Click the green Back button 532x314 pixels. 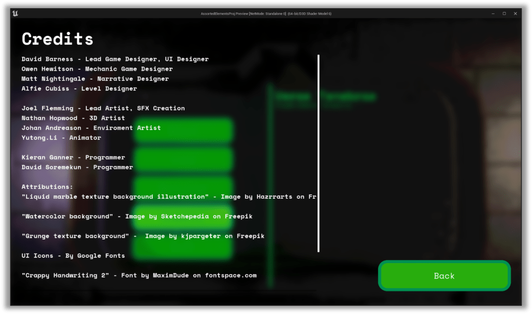pyautogui.click(x=444, y=276)
